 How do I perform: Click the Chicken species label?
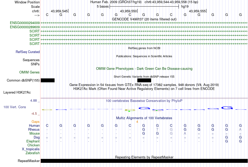pyautogui.click(x=33, y=145)
